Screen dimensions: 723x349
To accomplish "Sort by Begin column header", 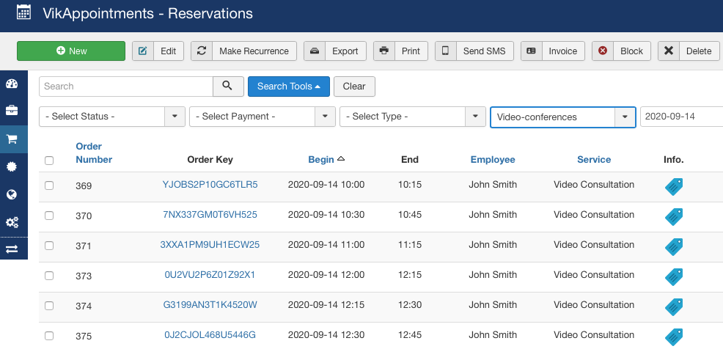I will click(321, 160).
